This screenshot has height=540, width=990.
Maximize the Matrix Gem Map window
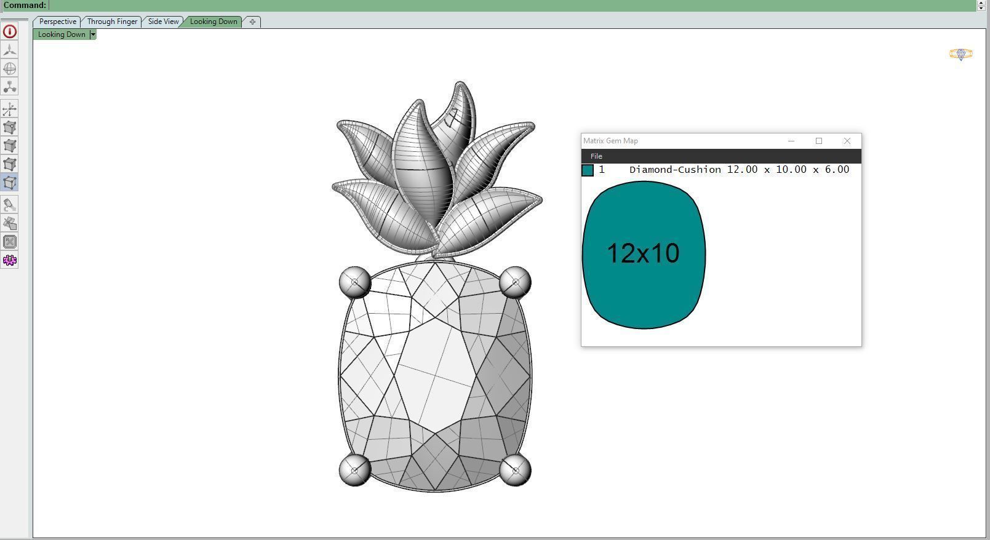click(x=819, y=141)
